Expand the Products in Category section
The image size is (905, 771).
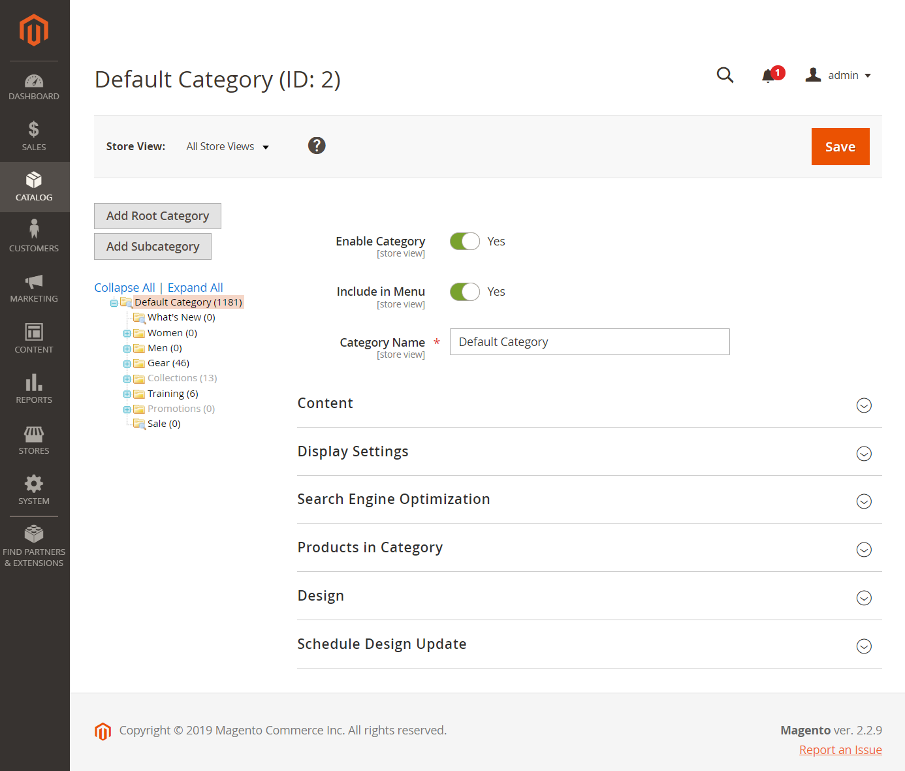coord(590,548)
